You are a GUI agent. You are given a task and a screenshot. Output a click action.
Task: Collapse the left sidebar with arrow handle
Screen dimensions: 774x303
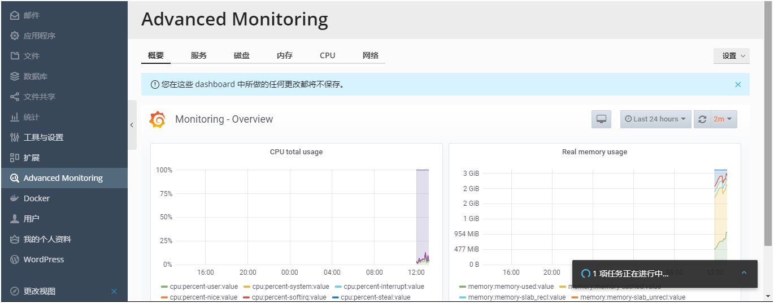pos(132,125)
